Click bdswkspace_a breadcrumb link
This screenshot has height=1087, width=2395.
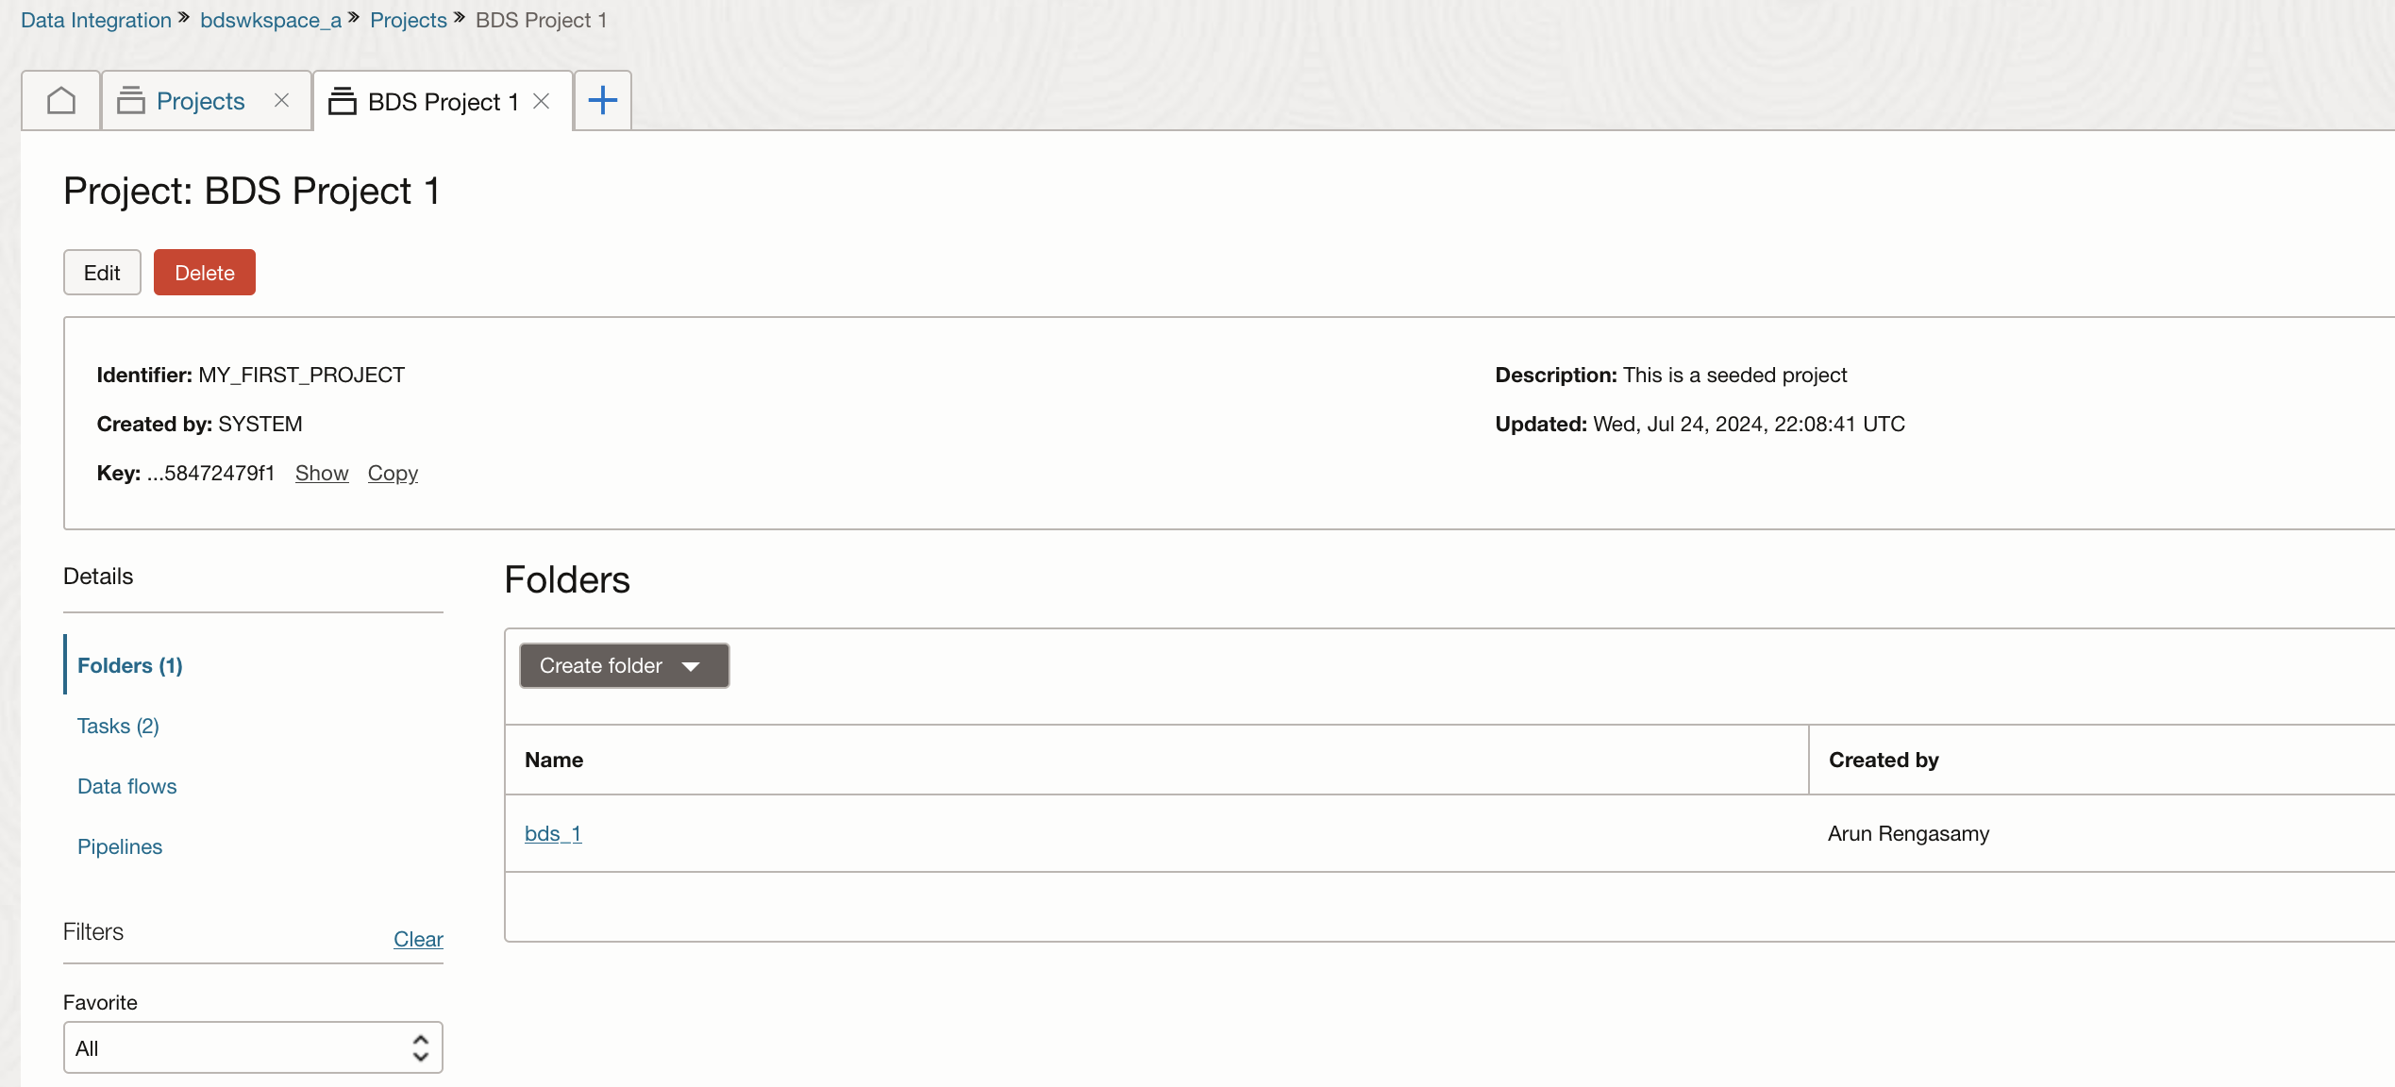271,20
